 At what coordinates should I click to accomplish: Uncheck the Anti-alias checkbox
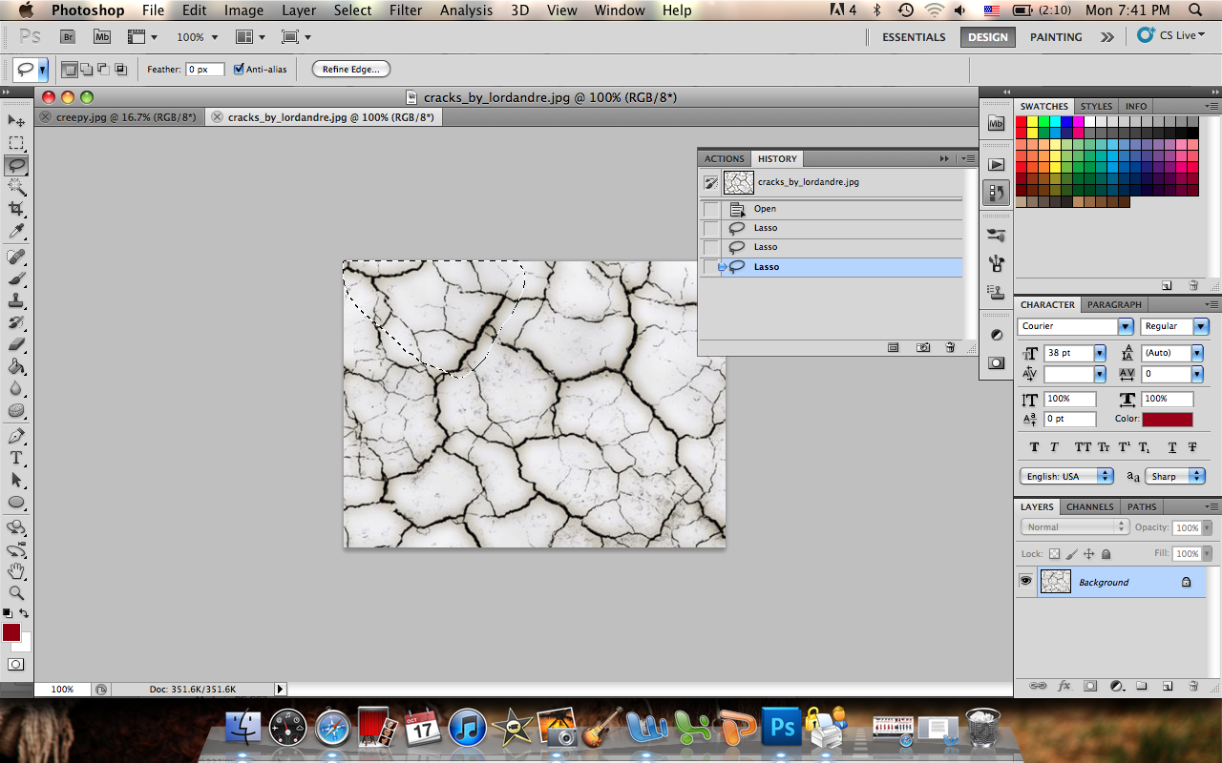(x=239, y=69)
